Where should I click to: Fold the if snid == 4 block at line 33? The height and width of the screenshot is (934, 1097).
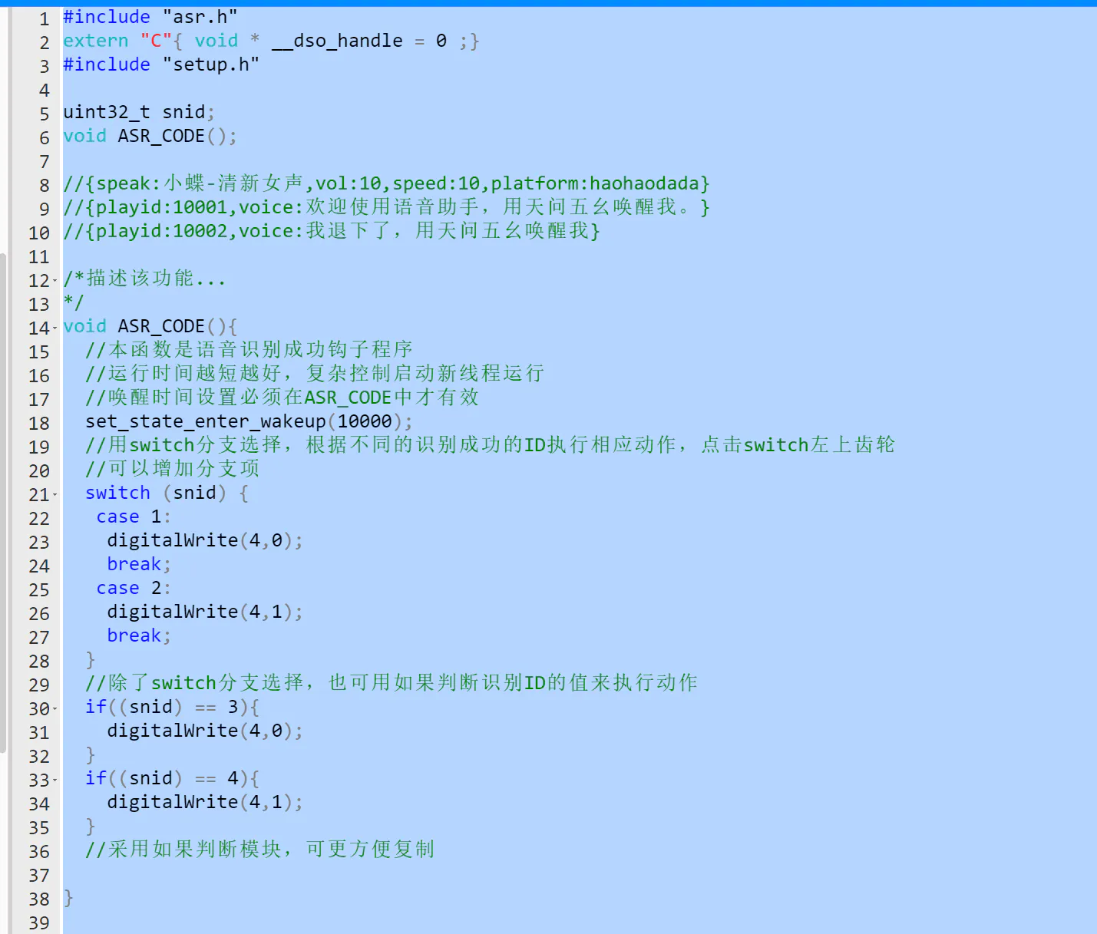(55, 781)
